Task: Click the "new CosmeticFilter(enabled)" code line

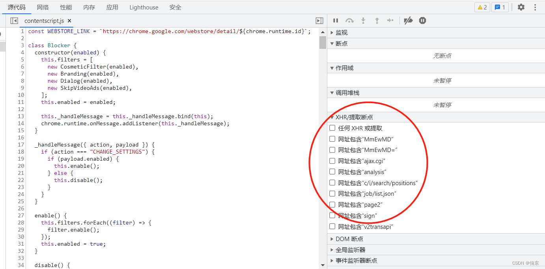Action: pos(93,67)
